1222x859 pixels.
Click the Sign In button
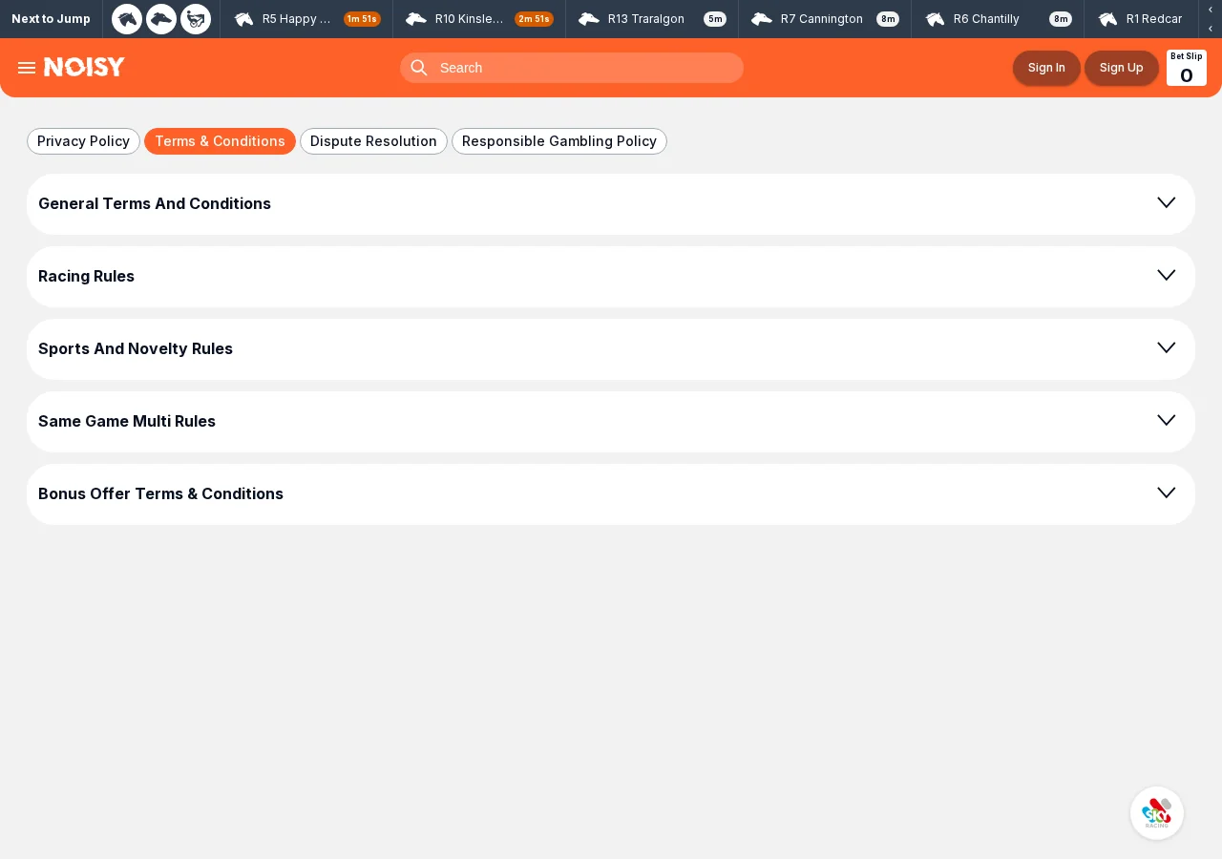tap(1046, 68)
